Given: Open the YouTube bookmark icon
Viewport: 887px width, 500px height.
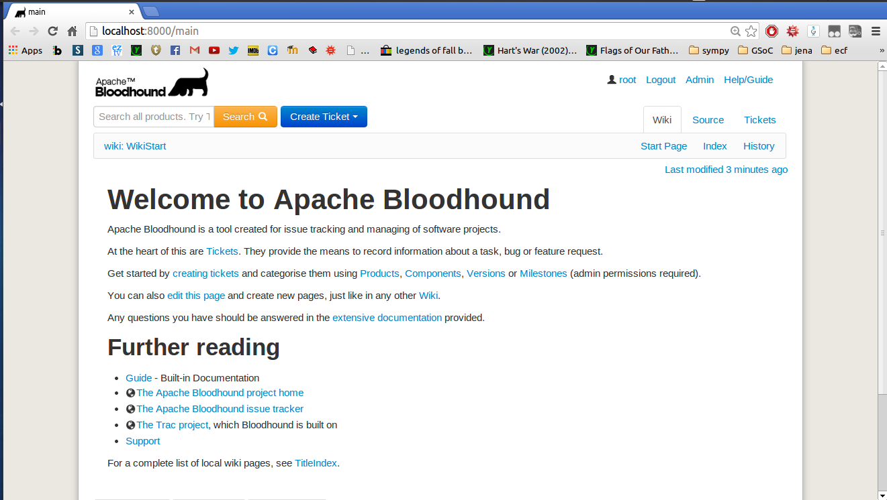Looking at the screenshot, I should point(214,50).
